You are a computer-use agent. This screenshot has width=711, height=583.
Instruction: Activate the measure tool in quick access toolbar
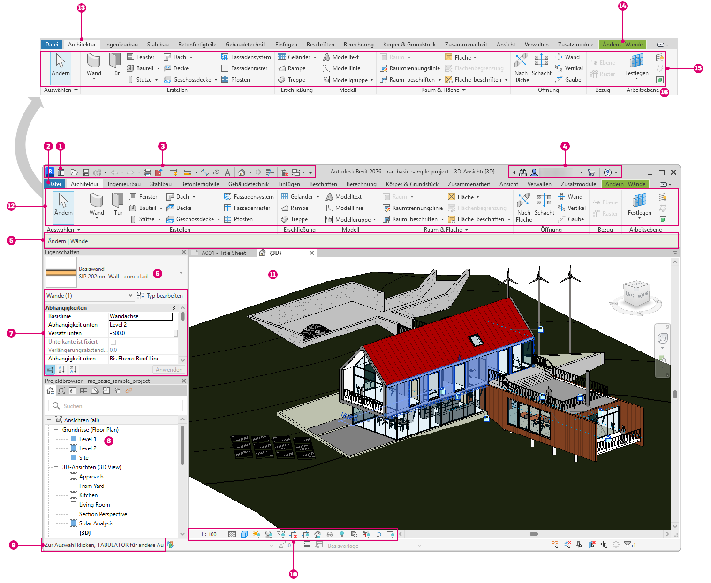point(188,172)
